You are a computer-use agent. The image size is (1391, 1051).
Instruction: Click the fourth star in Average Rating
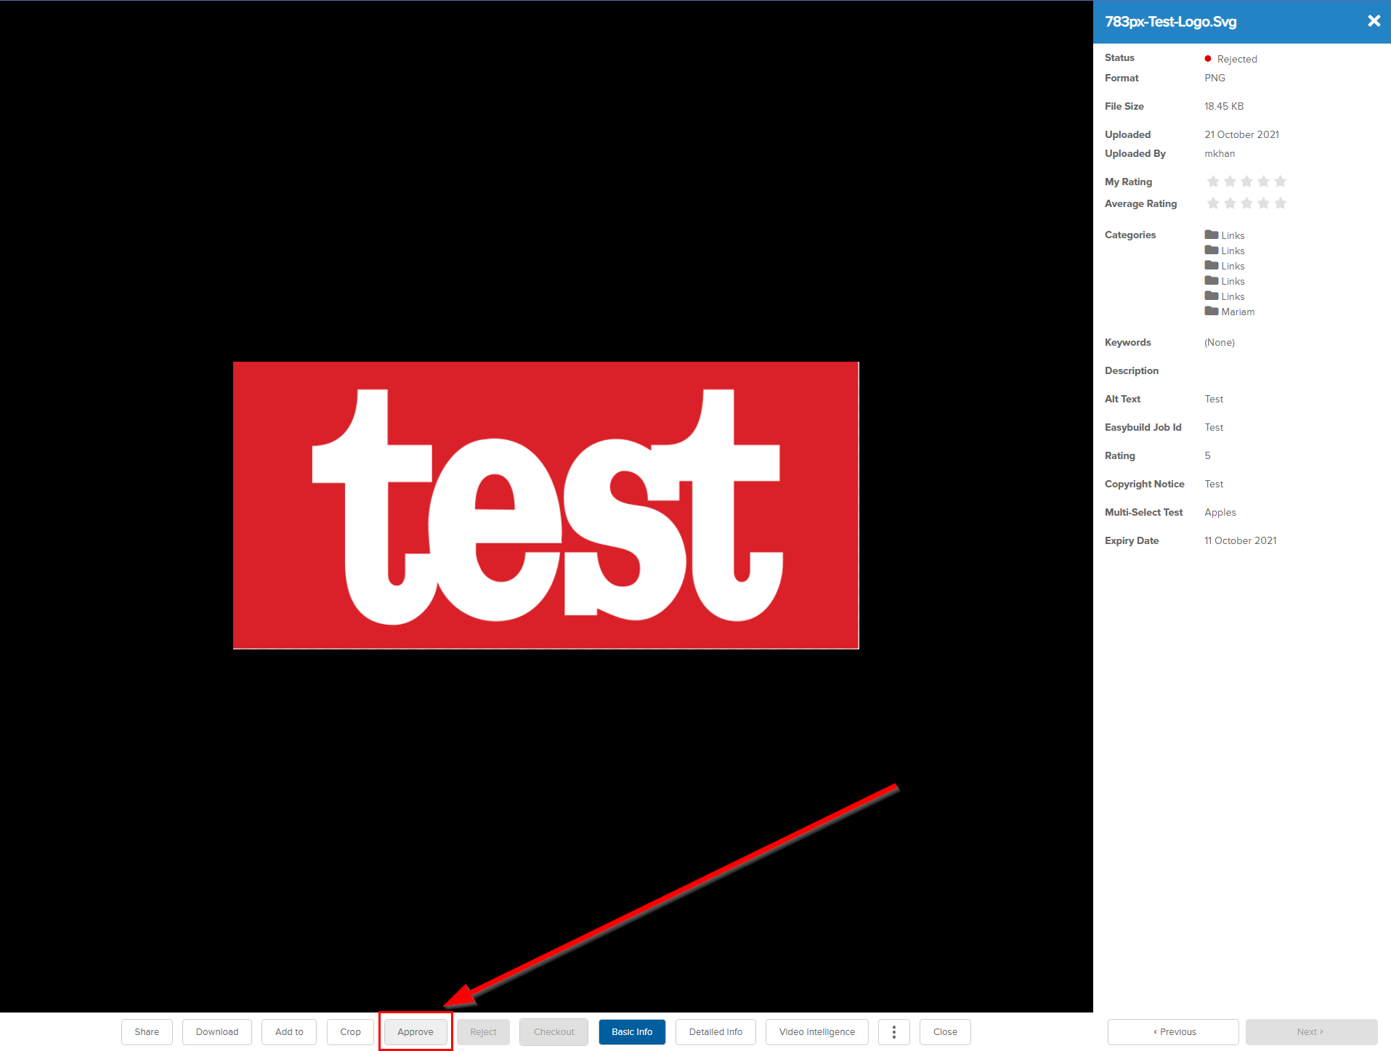tap(1264, 203)
